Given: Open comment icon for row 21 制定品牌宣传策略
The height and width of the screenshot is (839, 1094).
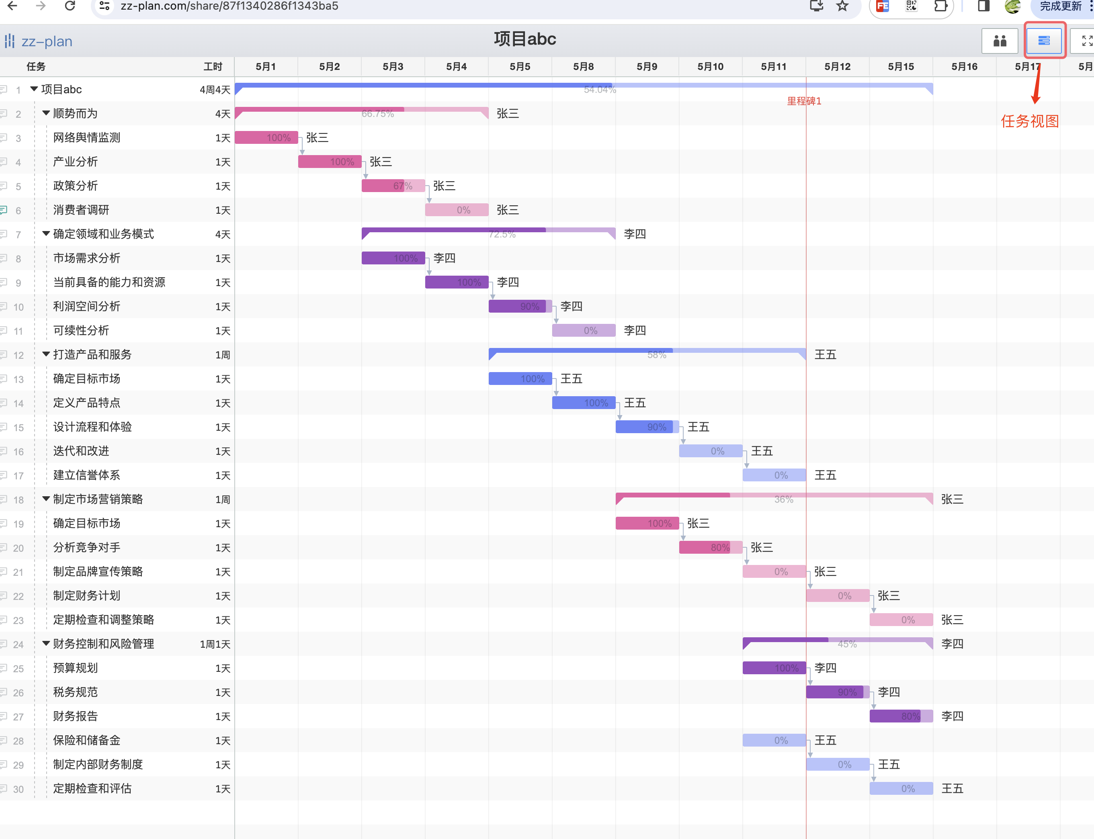Looking at the screenshot, I should click(x=4, y=571).
